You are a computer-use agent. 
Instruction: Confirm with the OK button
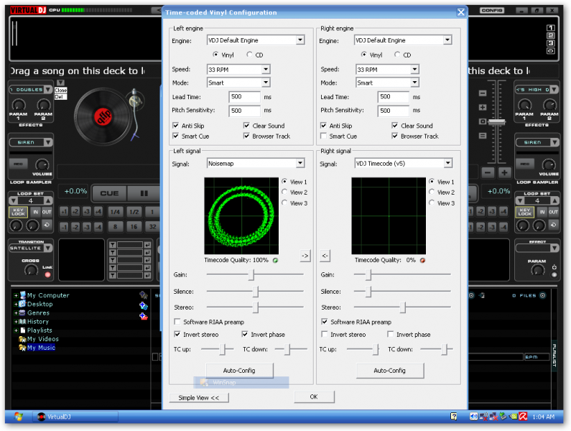point(314,397)
